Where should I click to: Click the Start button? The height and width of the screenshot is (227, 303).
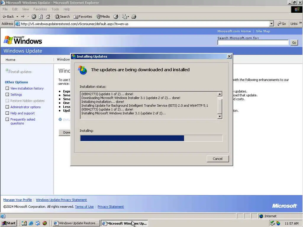click(9, 223)
